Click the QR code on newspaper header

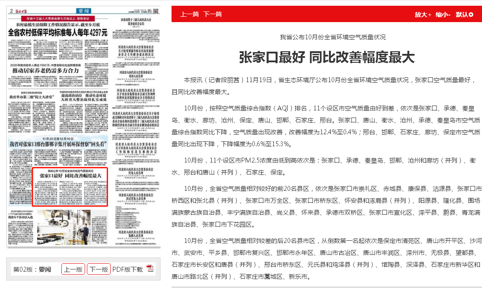(155, 11)
